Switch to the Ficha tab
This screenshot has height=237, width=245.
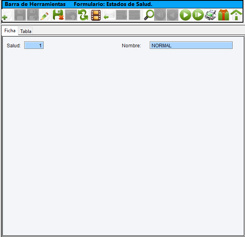[10, 31]
